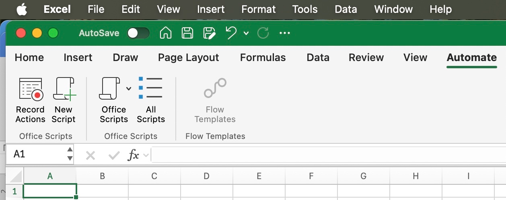Click inside the formula bar field
The height and width of the screenshot is (200, 506).
329,155
